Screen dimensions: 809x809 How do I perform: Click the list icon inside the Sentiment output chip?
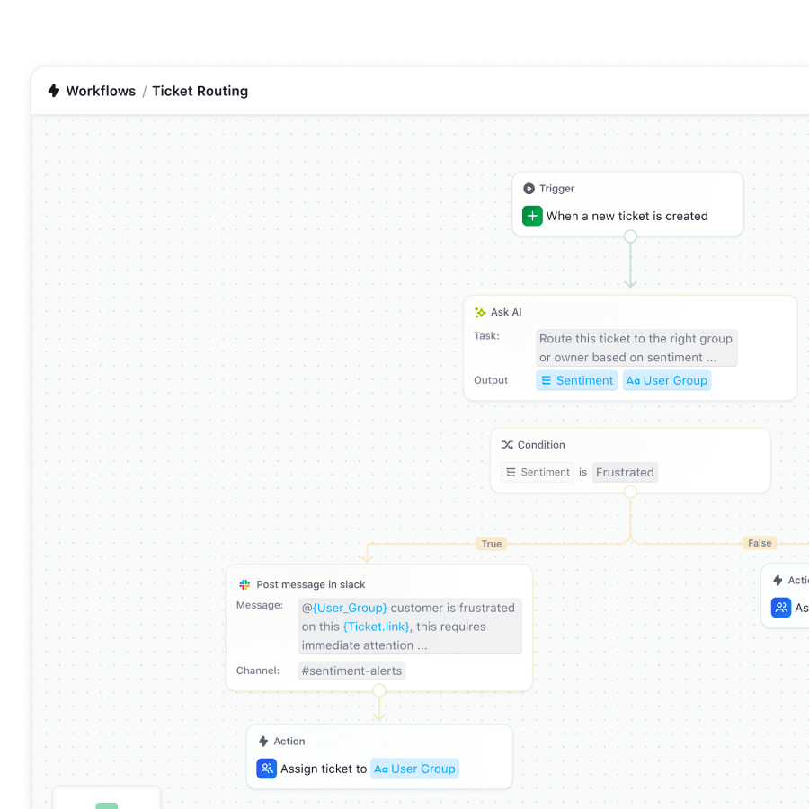pyautogui.click(x=547, y=380)
